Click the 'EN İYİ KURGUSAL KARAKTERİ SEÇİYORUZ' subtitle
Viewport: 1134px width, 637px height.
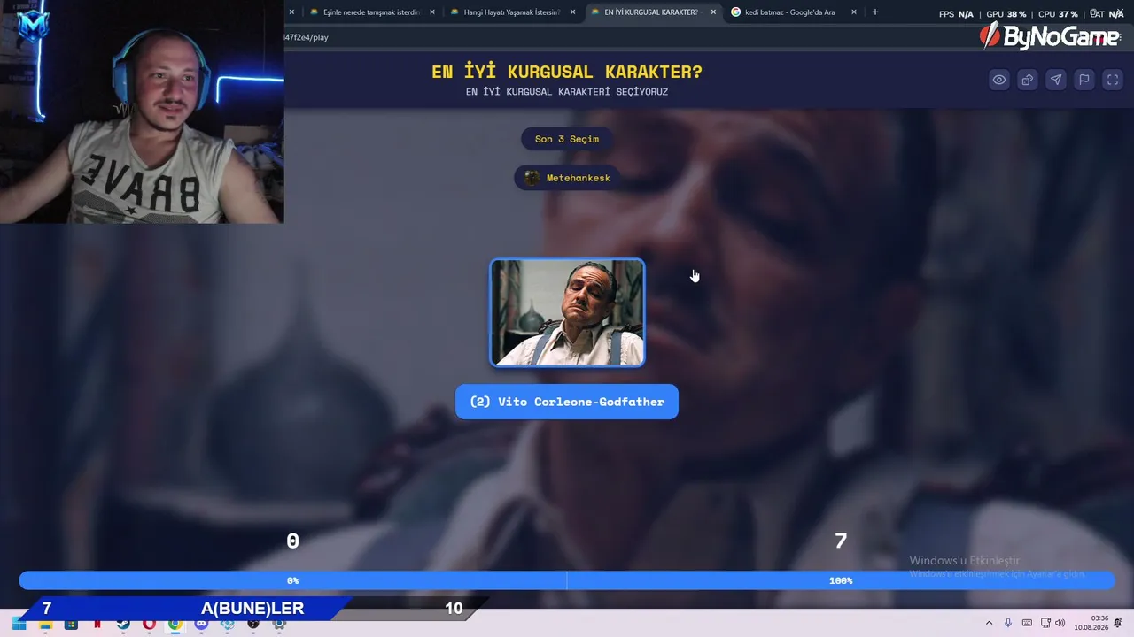[567, 92]
